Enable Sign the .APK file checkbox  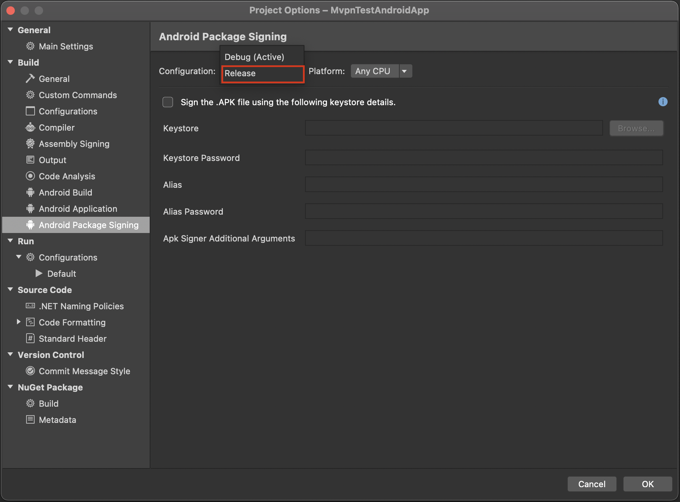168,102
